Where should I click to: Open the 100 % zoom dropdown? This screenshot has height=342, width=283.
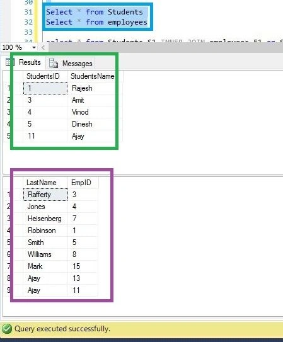(x=34, y=47)
